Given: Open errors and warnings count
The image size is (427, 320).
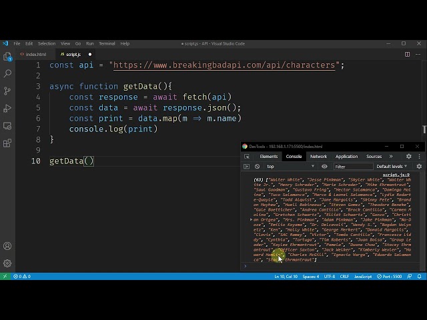Looking at the screenshot, I should tap(22, 277).
